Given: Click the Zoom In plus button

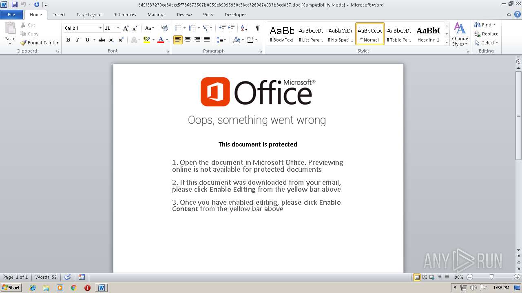Looking at the screenshot, I should point(517,277).
